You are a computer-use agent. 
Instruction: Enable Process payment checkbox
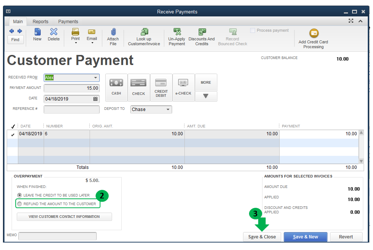(x=253, y=31)
